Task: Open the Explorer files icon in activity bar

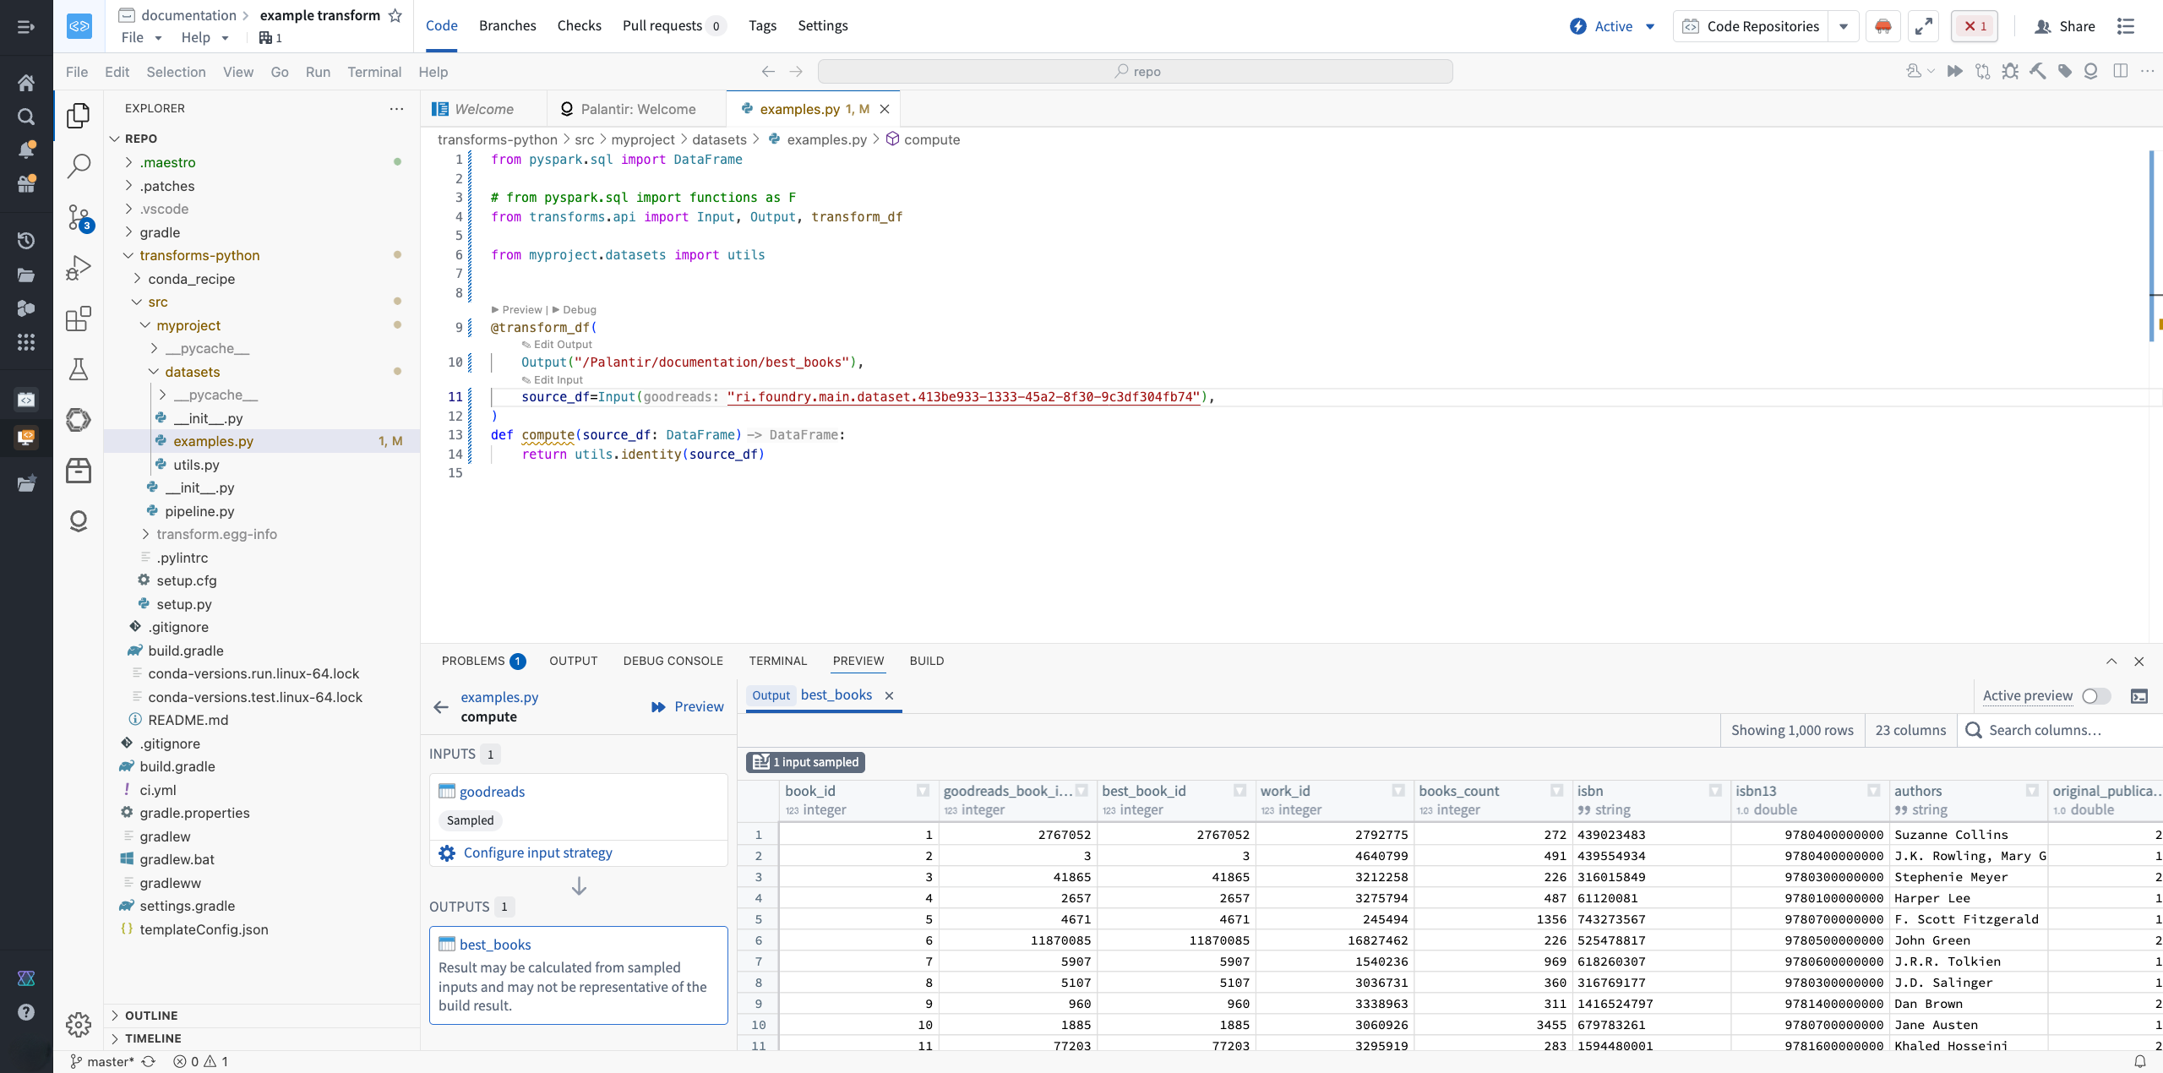Action: pos(79,115)
